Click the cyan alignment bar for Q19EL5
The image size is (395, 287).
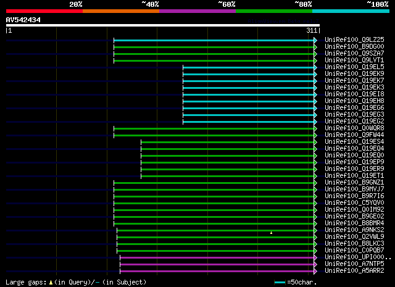coord(249,67)
